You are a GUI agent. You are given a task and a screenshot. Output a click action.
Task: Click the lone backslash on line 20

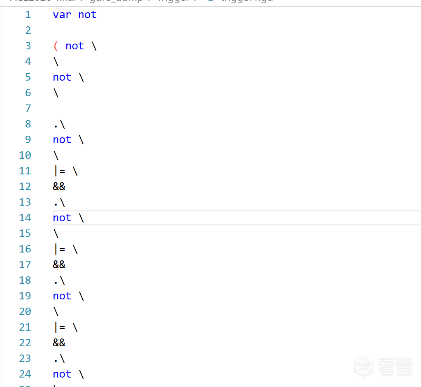(x=56, y=312)
